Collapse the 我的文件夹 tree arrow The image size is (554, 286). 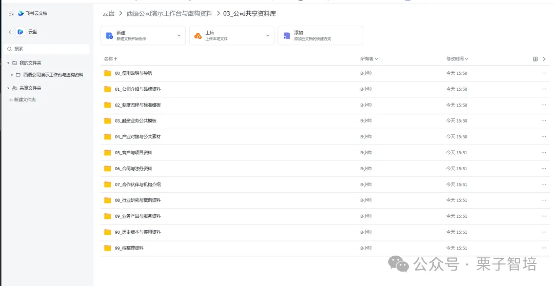click(9, 63)
